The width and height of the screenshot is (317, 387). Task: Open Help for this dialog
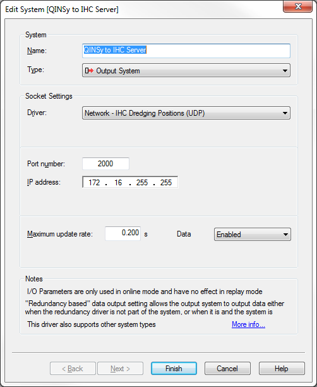click(282, 369)
